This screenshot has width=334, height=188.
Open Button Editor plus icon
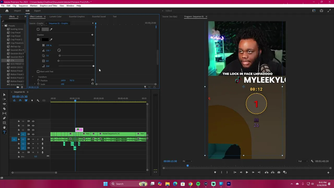(x=328, y=172)
